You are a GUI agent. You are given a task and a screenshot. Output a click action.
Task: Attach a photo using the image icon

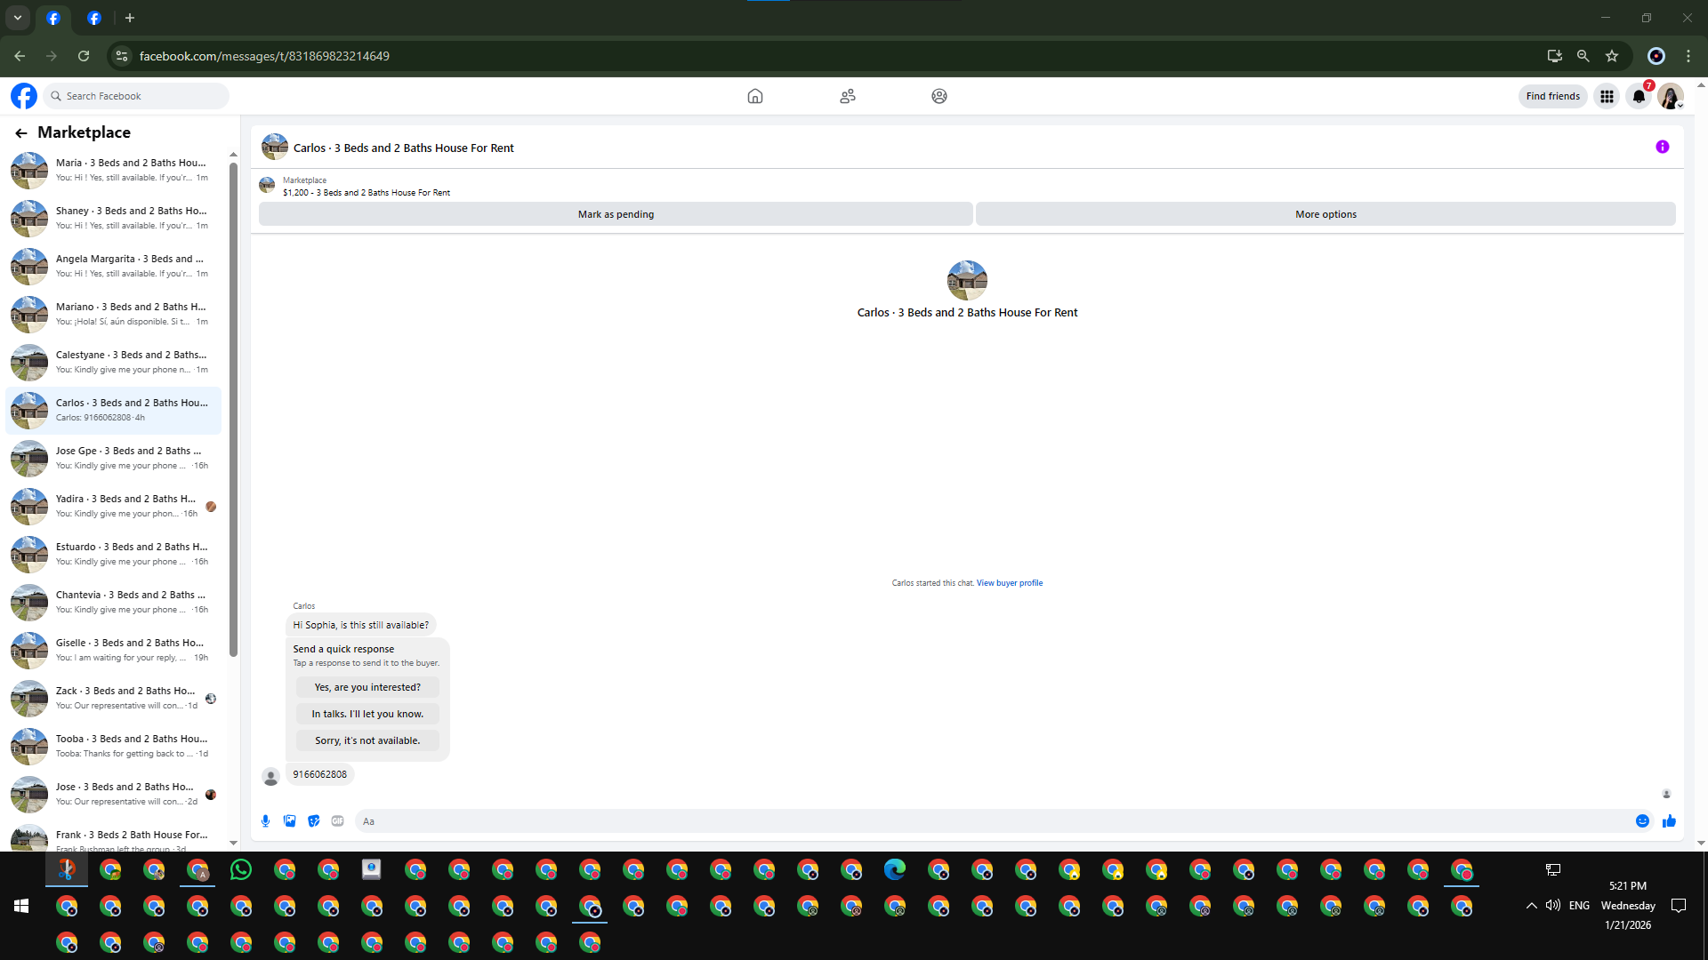tap(289, 821)
